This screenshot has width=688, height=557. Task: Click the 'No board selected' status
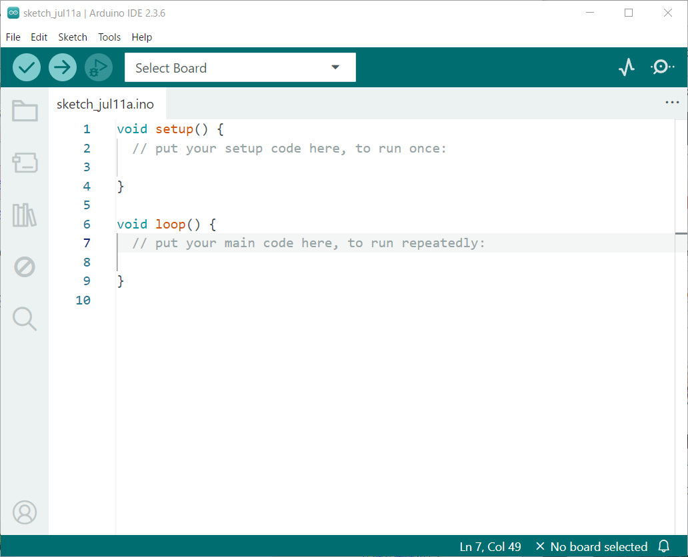(599, 546)
